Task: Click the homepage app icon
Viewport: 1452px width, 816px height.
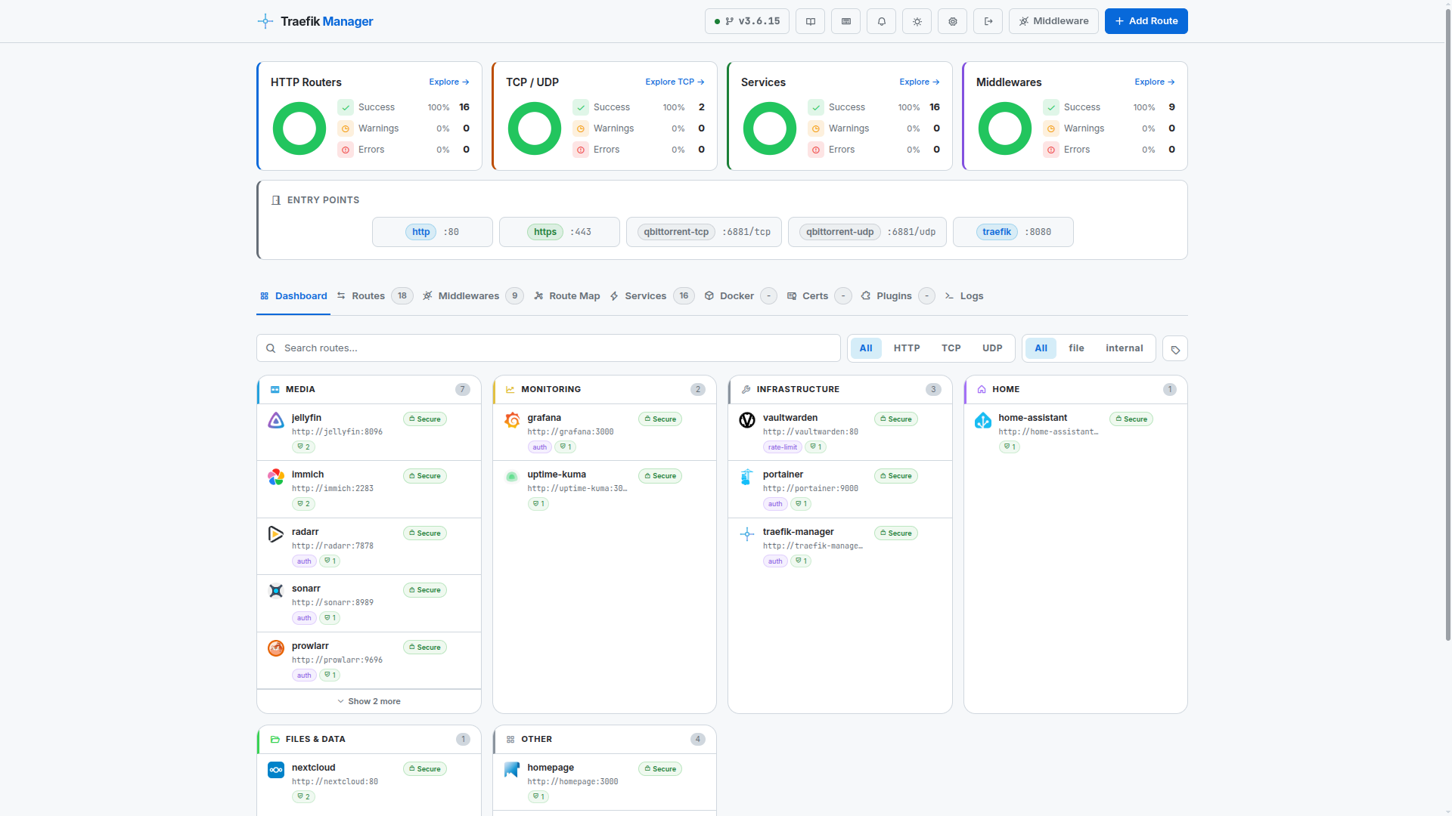Action: (512, 770)
